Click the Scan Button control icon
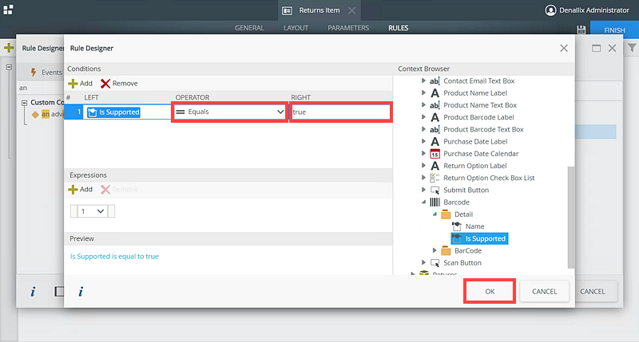This screenshot has height=342, width=639. tap(435, 263)
